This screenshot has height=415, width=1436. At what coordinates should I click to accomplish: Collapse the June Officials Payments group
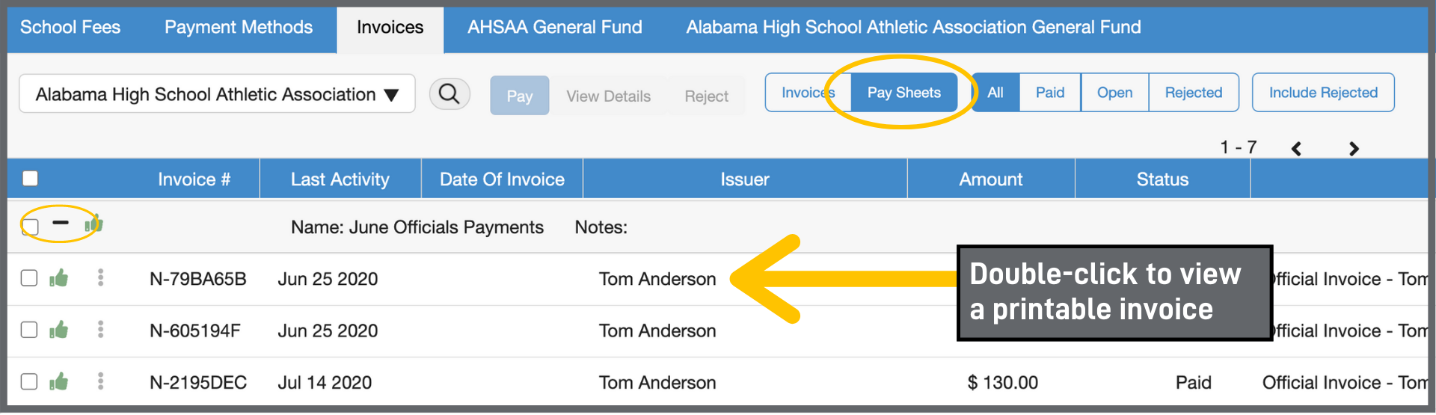(61, 223)
